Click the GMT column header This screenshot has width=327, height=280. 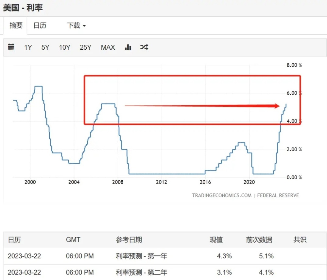[73, 239]
